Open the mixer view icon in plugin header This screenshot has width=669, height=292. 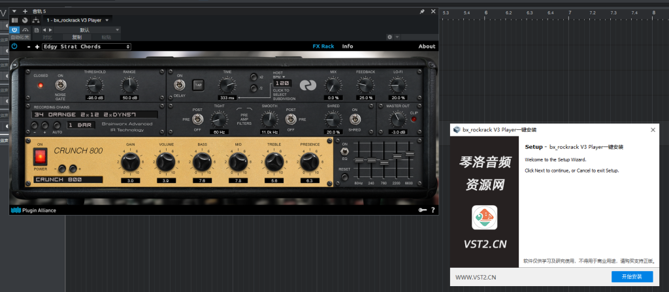[x=14, y=20]
